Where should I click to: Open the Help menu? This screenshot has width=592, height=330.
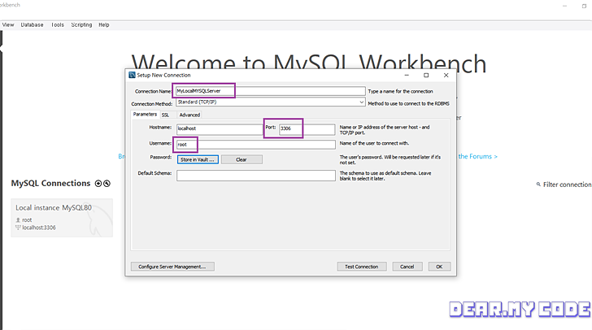[x=104, y=25]
